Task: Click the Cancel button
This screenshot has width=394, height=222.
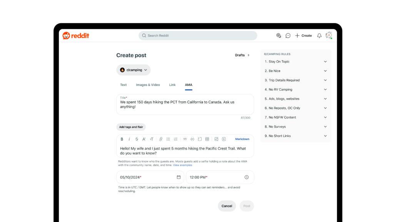Action: click(227, 206)
